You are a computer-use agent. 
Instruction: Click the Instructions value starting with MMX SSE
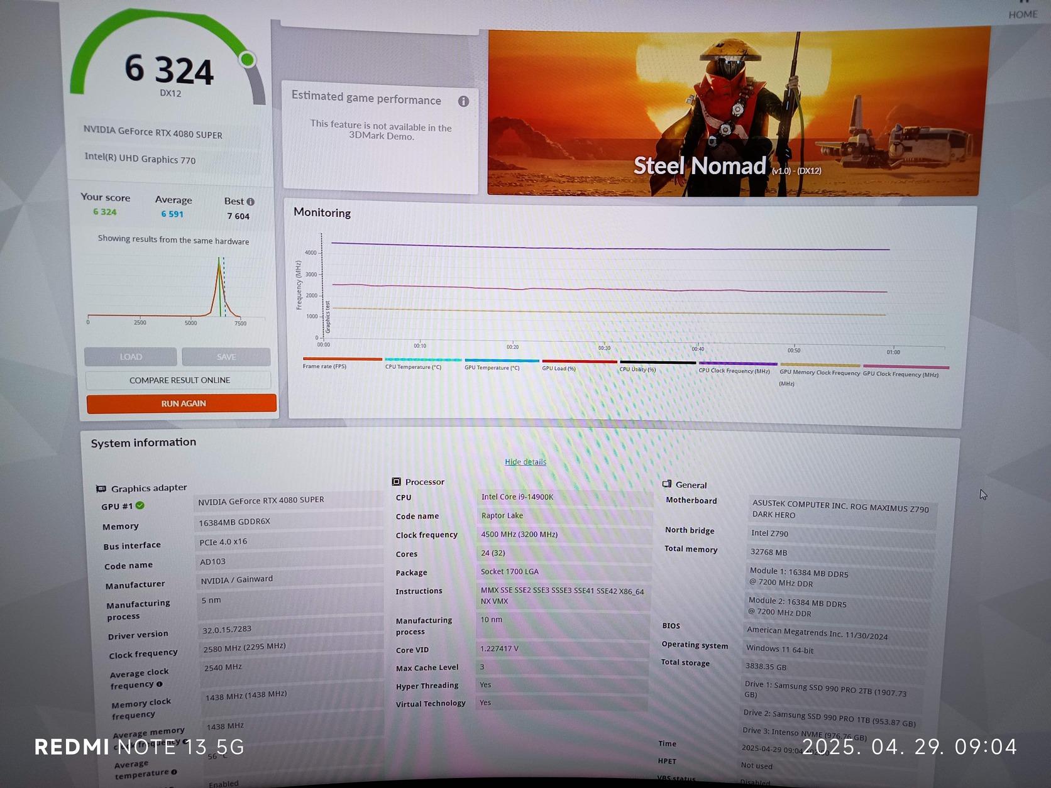[x=563, y=596]
